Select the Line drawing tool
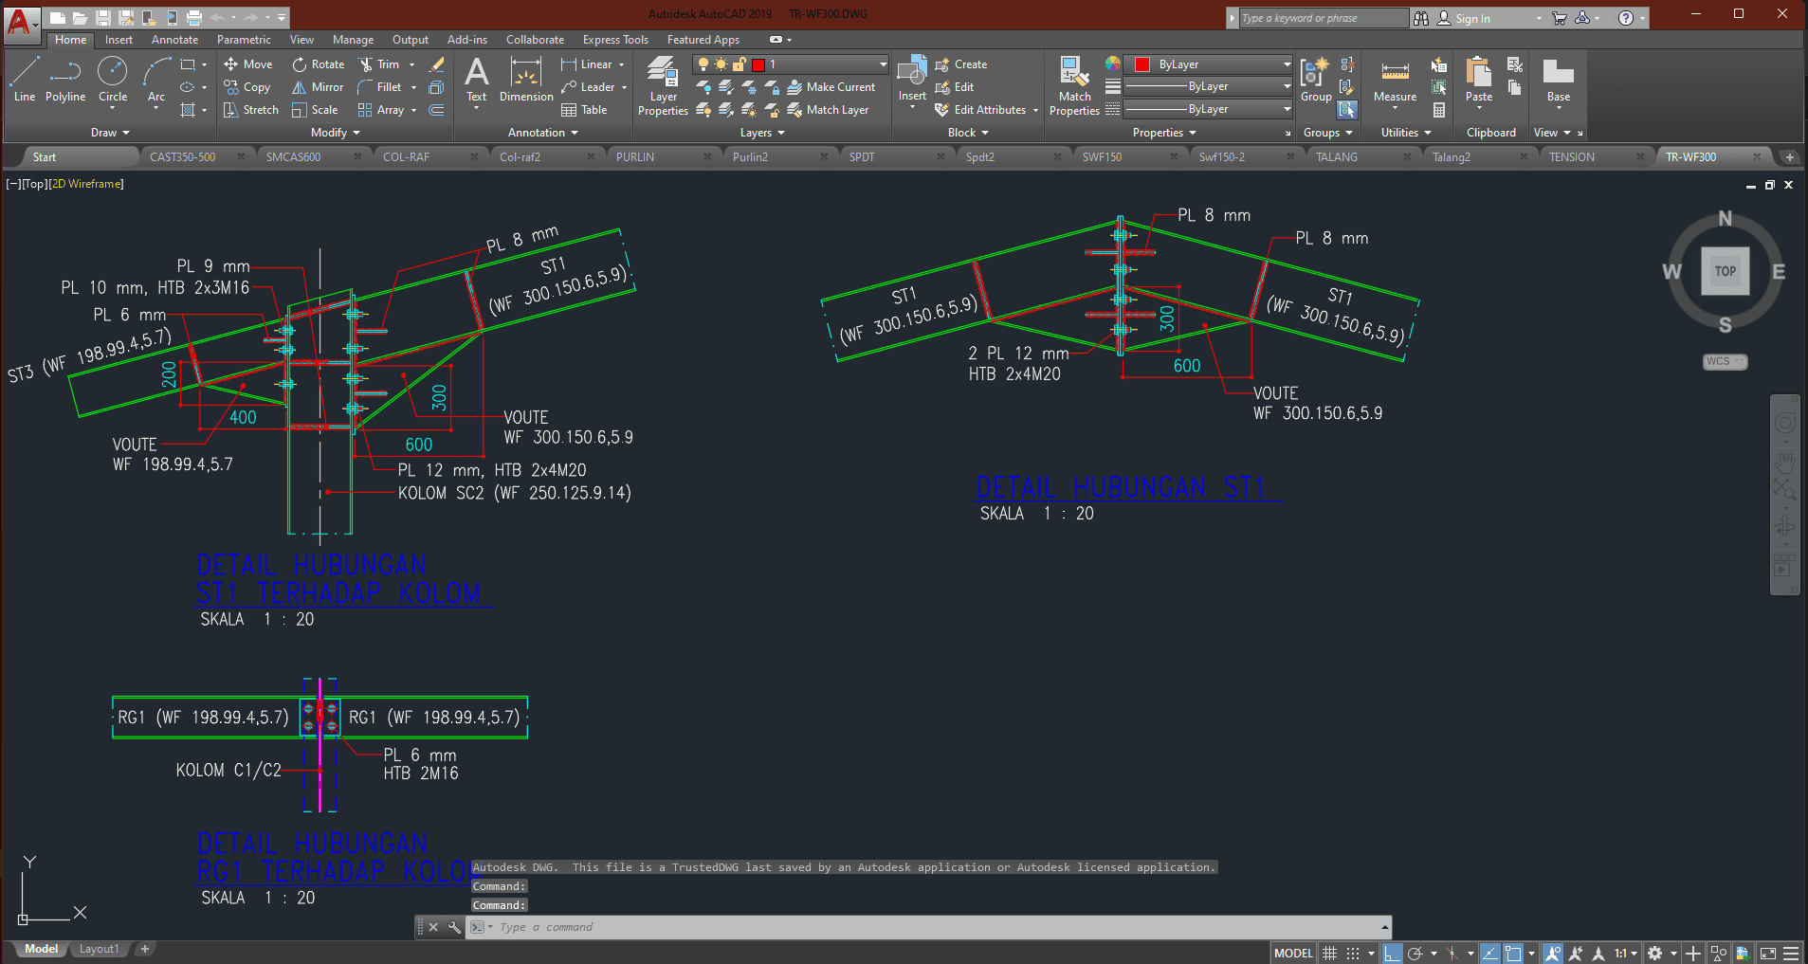The image size is (1808, 964). [25, 79]
